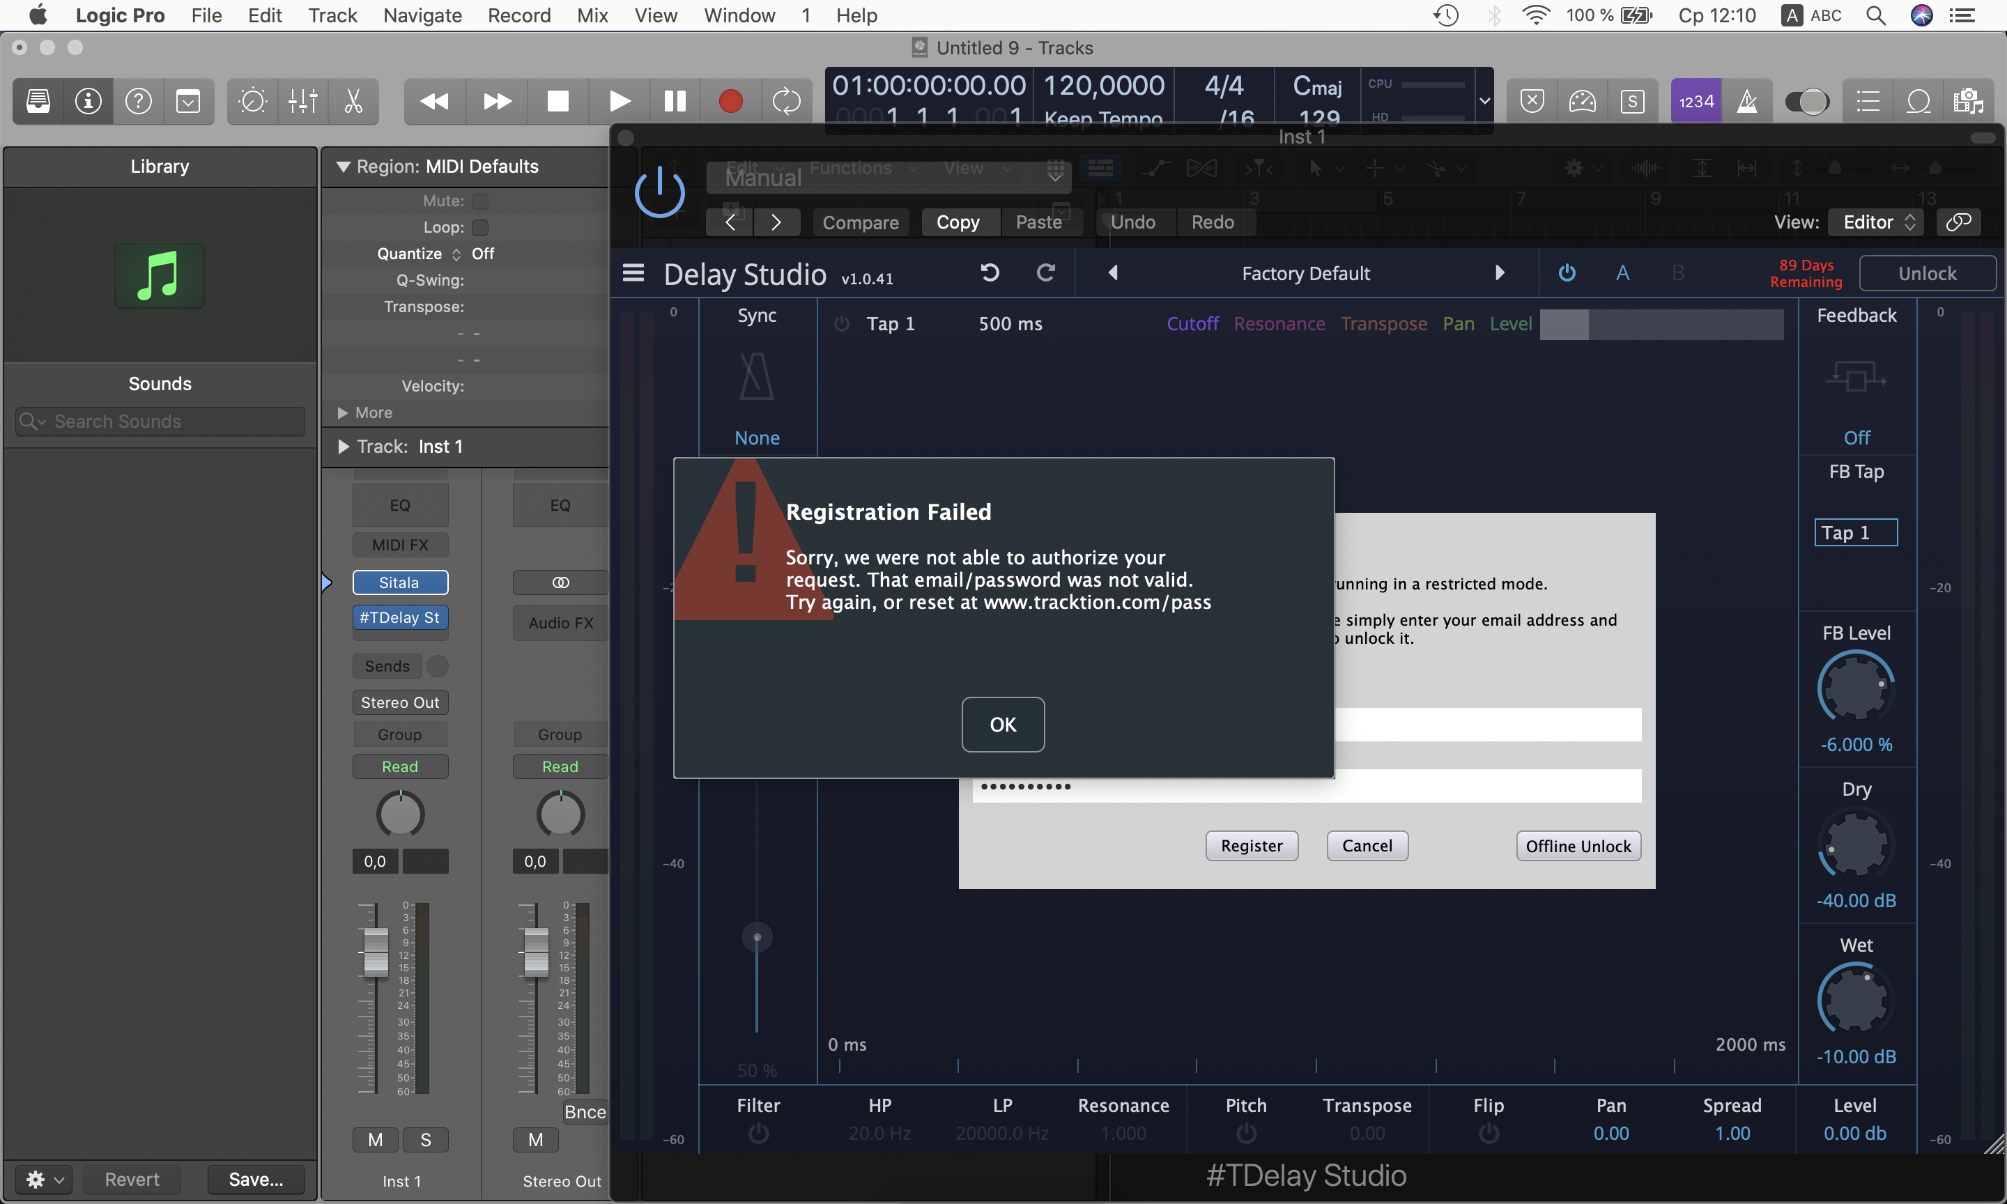Expand the More disclosure triangle
The image size is (2007, 1204).
[x=343, y=413]
